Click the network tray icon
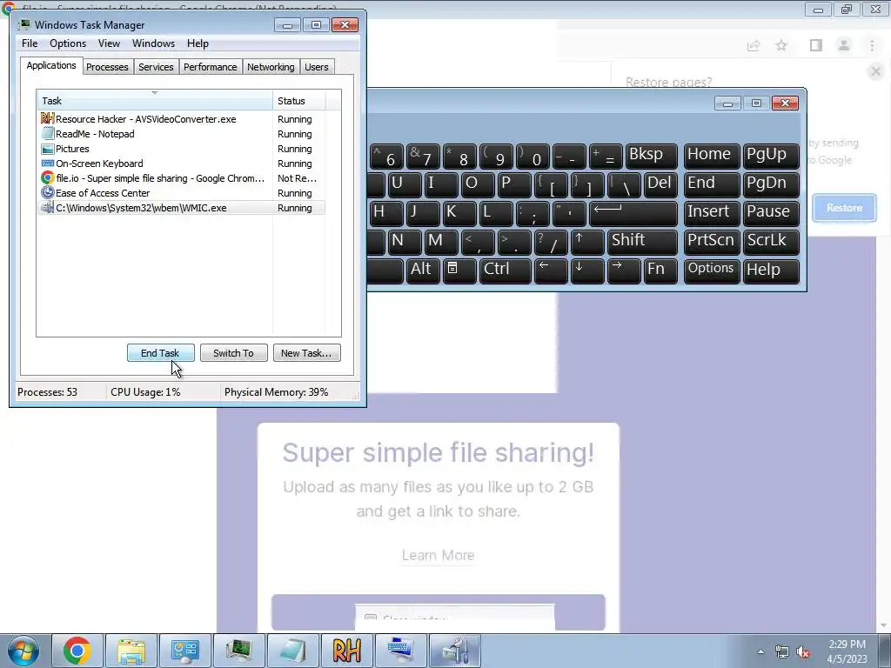Image resolution: width=891 pixels, height=668 pixels. point(782,652)
